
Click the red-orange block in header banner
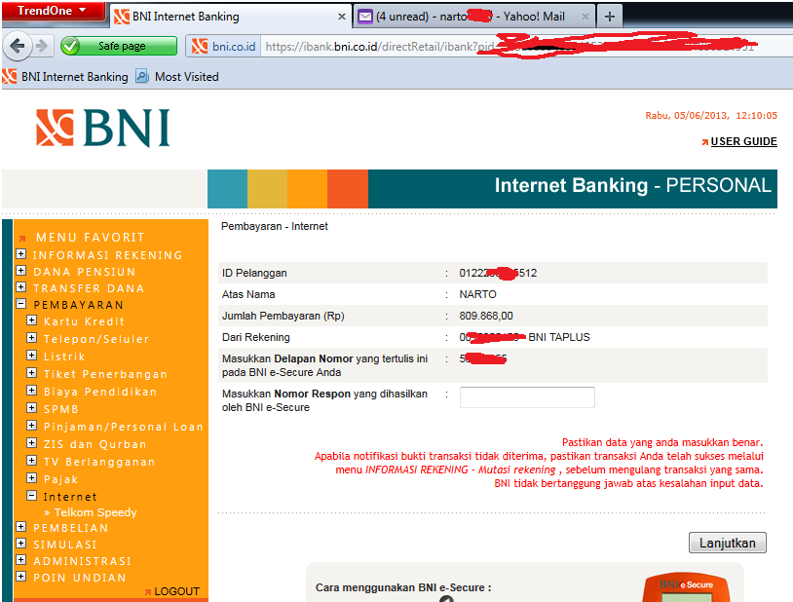coord(348,189)
